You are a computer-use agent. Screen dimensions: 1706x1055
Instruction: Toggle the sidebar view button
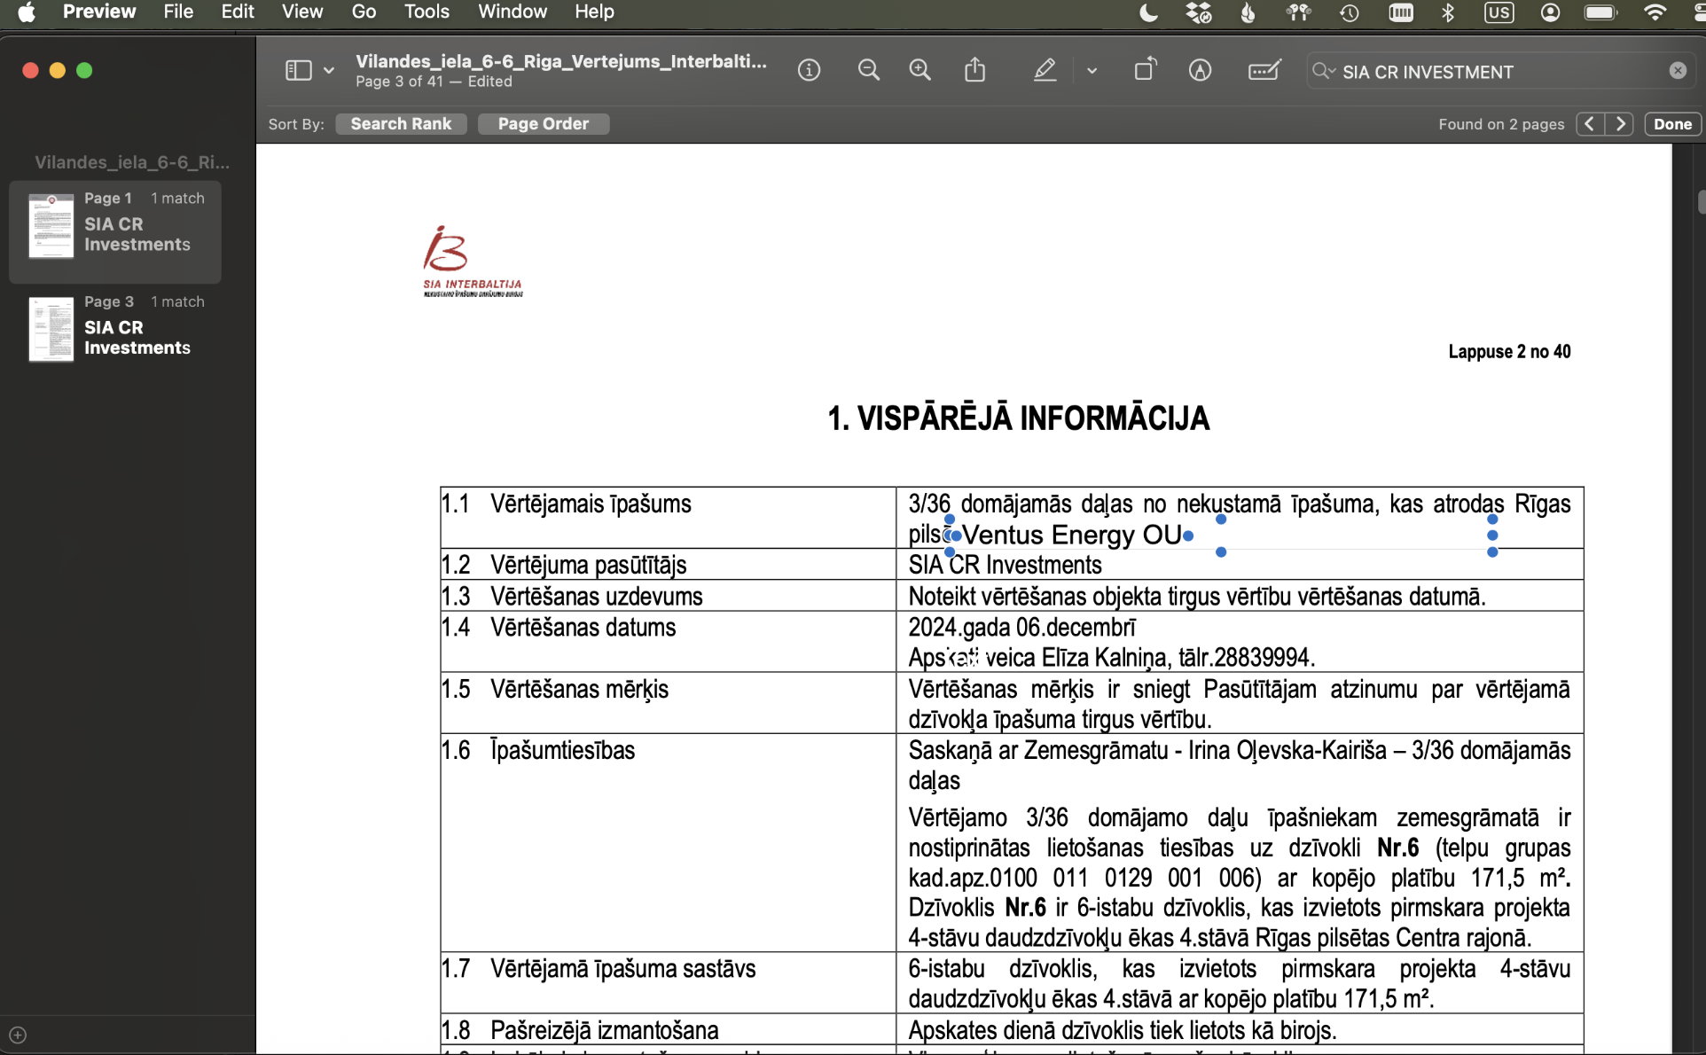pos(298,71)
